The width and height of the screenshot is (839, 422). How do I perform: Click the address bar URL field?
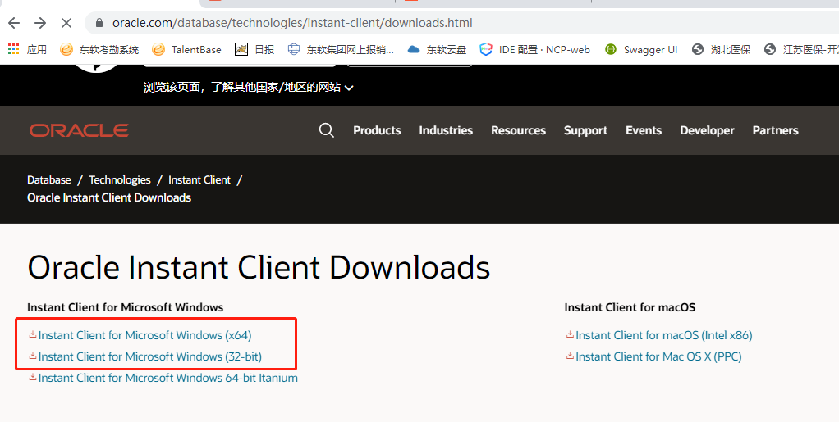tap(461, 23)
